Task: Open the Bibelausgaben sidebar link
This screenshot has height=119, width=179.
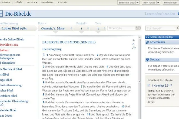Action: tap(7, 63)
